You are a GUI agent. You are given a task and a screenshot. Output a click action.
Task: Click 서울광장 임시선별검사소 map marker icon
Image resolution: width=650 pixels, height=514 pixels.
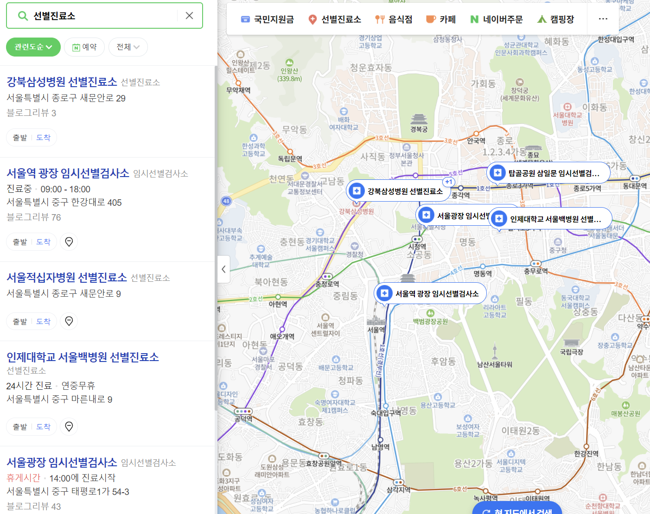pos(426,215)
